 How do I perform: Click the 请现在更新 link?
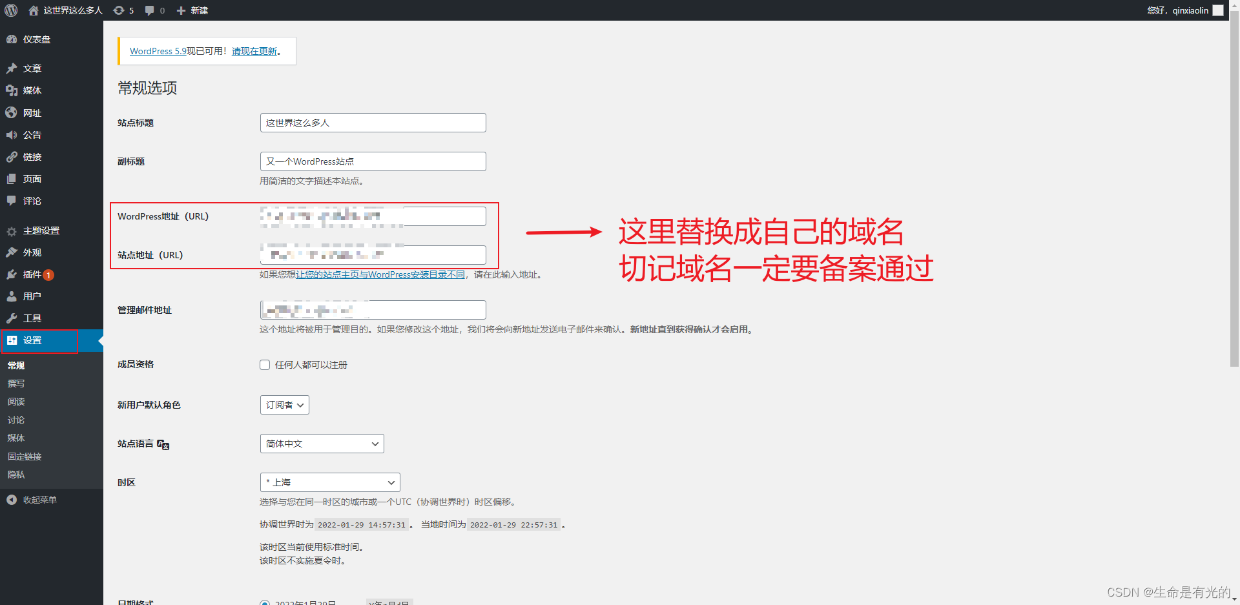pyautogui.click(x=254, y=51)
